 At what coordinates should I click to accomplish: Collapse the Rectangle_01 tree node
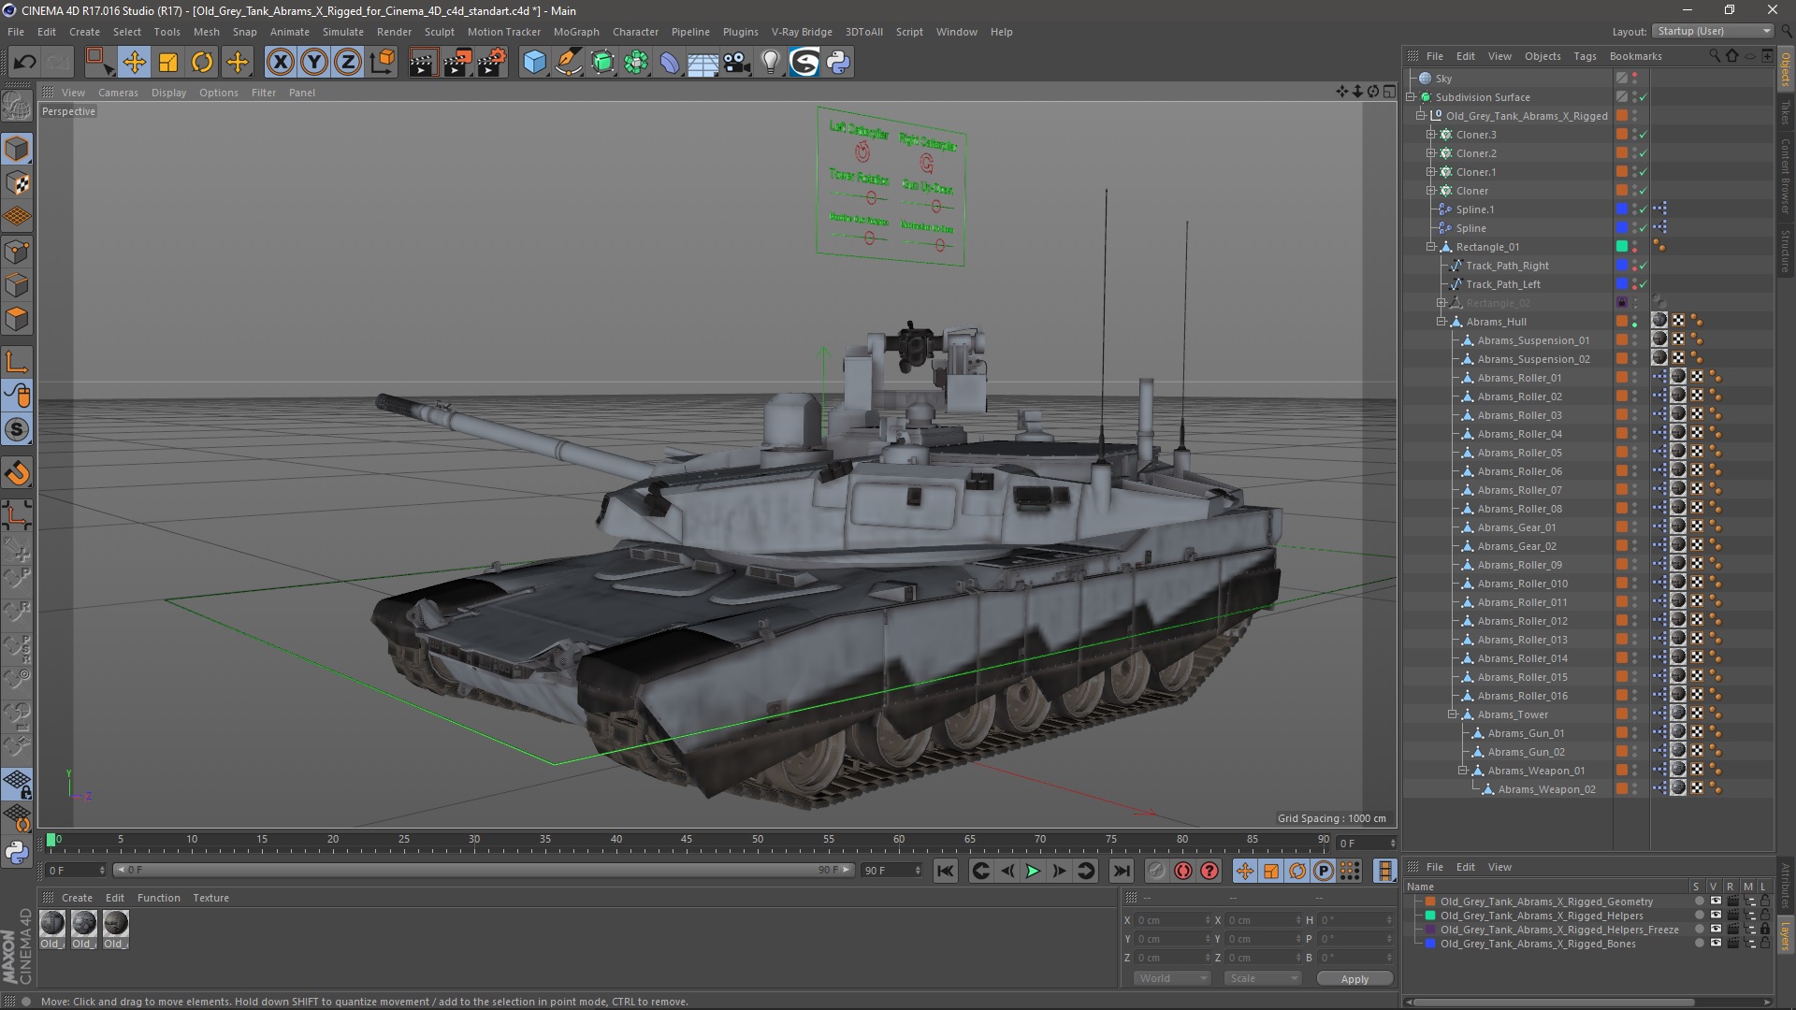[x=1431, y=247]
